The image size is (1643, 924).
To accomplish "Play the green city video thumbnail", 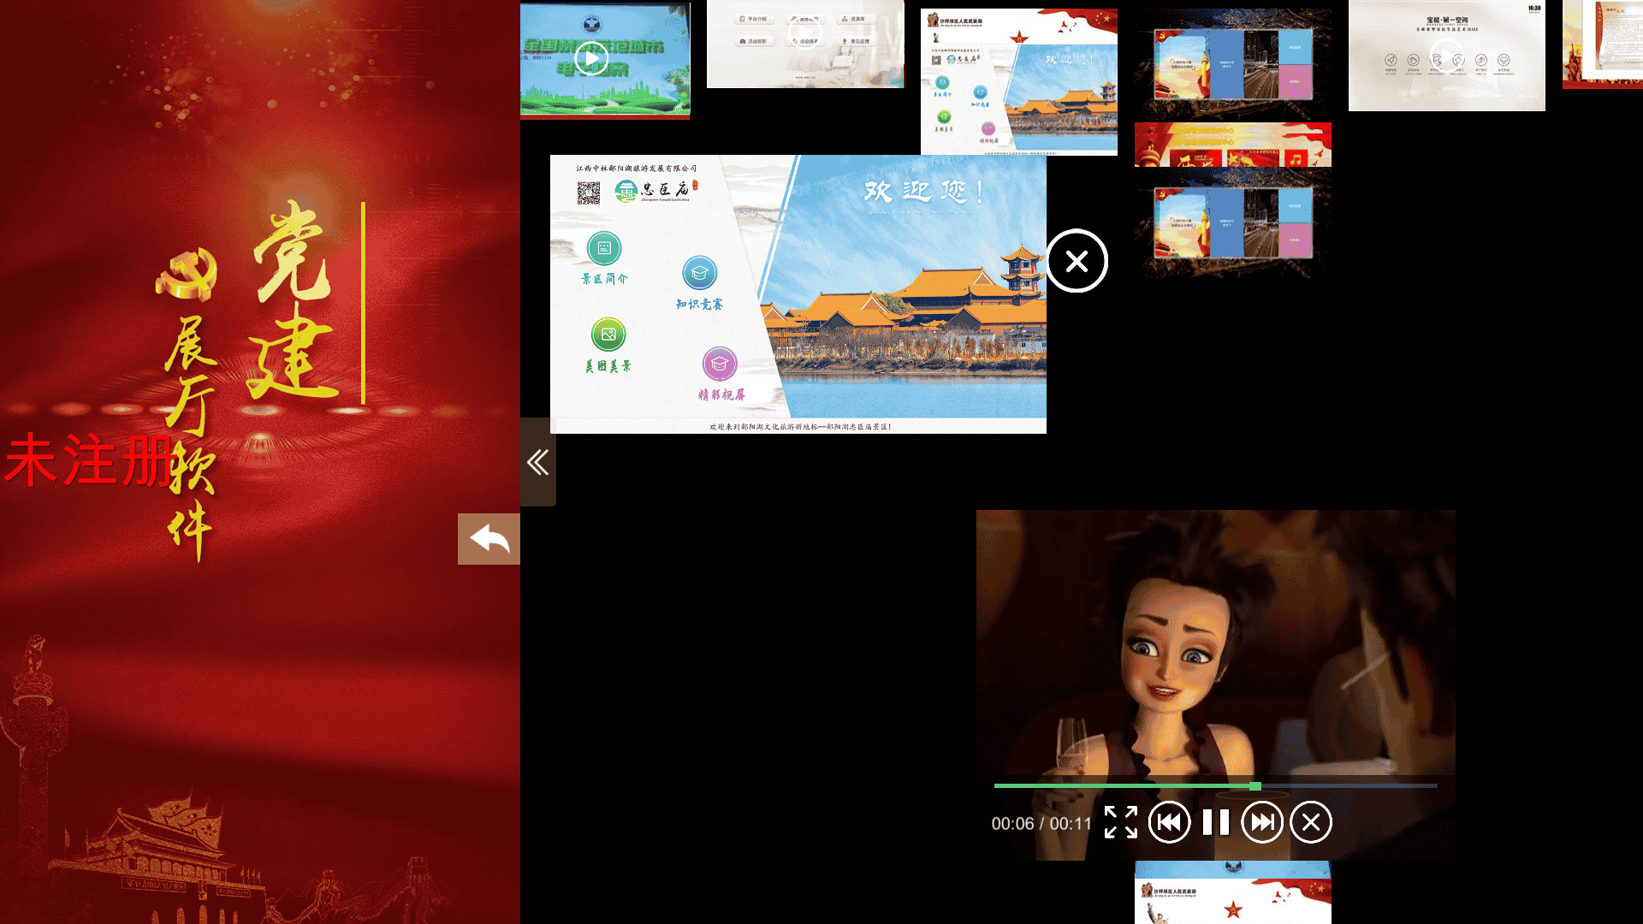I will (x=591, y=59).
